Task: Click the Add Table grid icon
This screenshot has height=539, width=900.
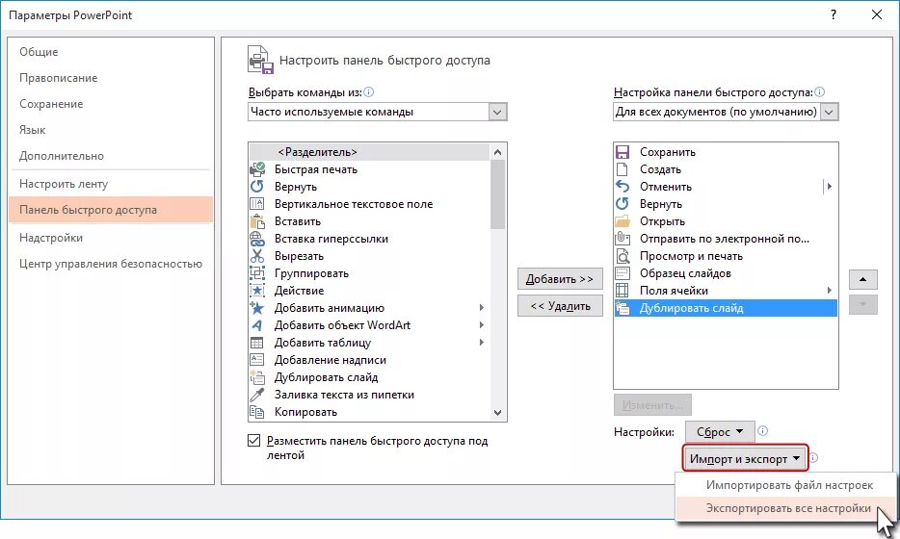Action: [x=256, y=343]
